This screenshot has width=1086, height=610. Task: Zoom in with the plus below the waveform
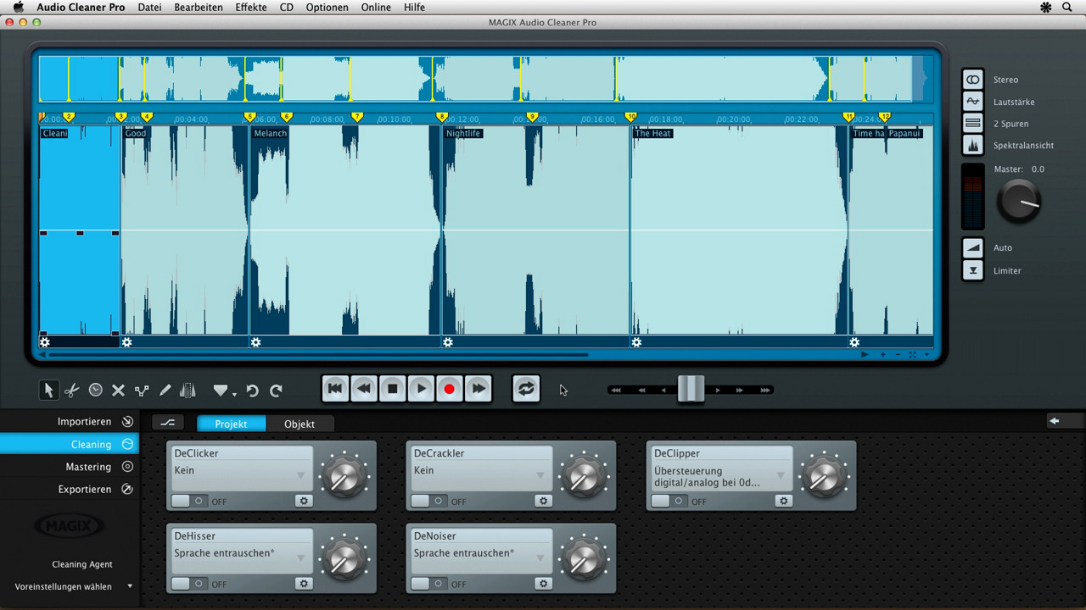point(882,355)
